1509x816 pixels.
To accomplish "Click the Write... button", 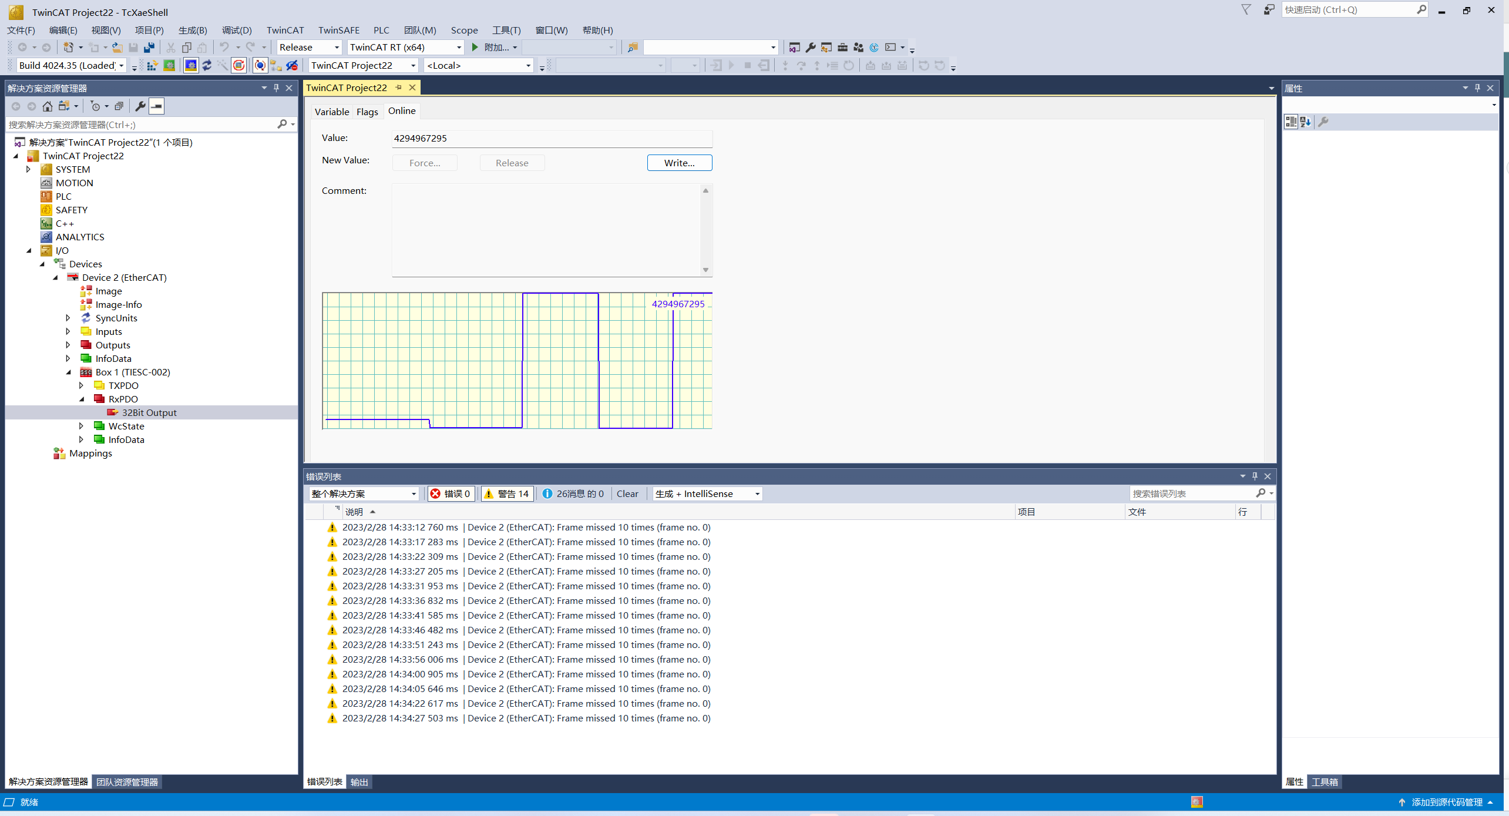I will (679, 163).
